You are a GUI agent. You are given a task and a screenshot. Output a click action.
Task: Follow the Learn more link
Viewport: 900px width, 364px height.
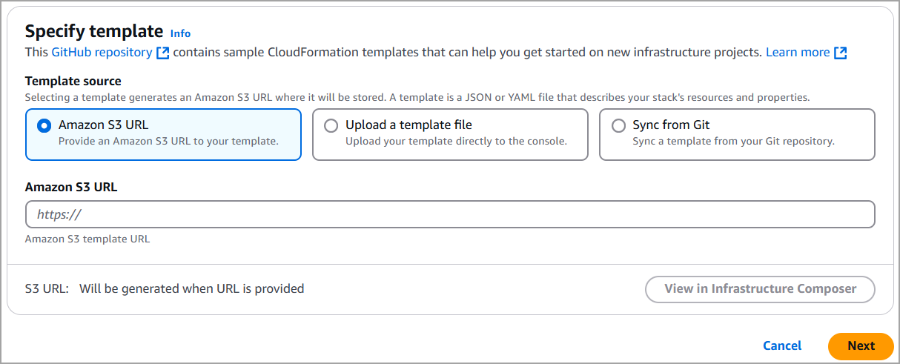coord(797,53)
